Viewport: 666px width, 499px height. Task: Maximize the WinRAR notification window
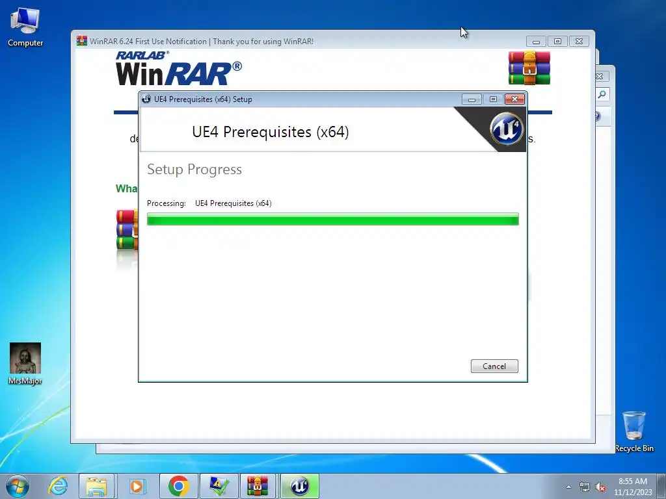point(557,41)
